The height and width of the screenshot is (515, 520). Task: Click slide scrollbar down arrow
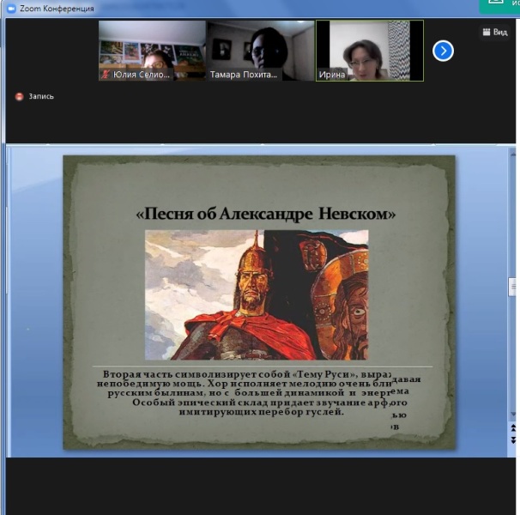tap(513, 414)
